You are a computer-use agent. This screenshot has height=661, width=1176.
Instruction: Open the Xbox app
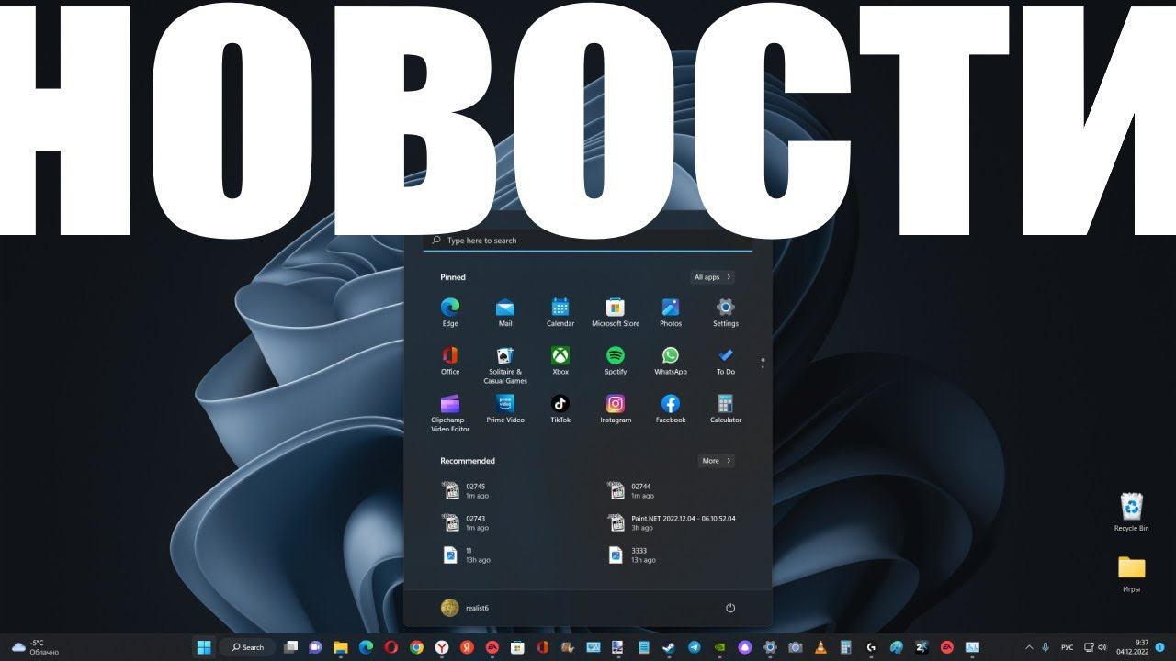[560, 361]
